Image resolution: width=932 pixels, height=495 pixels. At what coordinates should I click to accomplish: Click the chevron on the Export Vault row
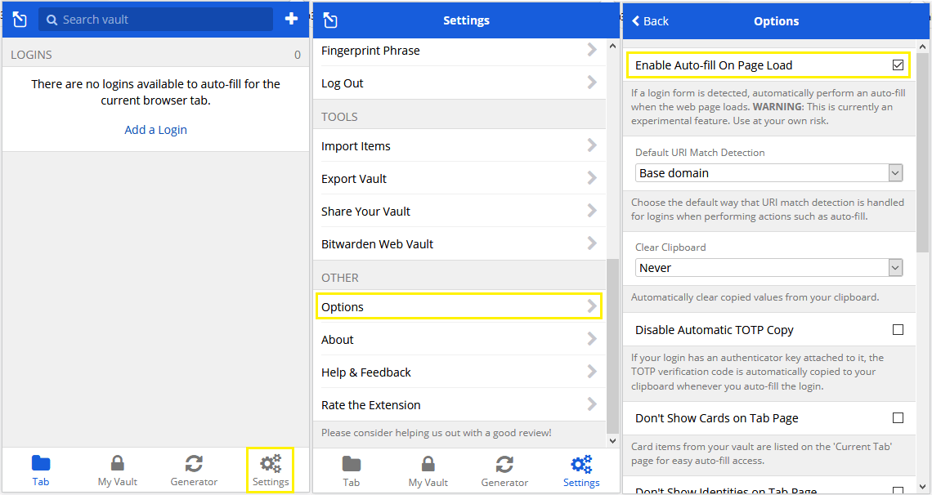tap(592, 179)
